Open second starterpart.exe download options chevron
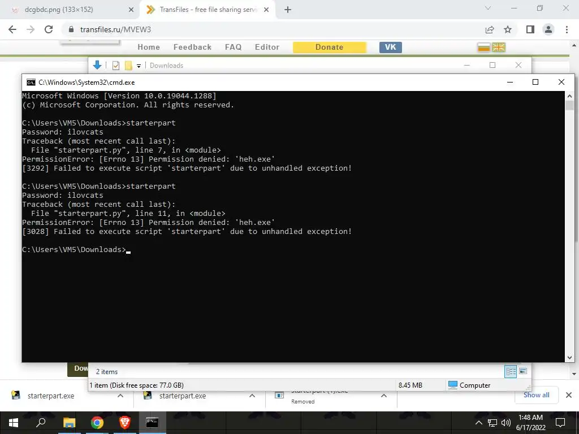 252,396
